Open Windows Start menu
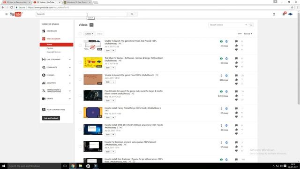Viewport: 300px width, 169px height. (4, 166)
